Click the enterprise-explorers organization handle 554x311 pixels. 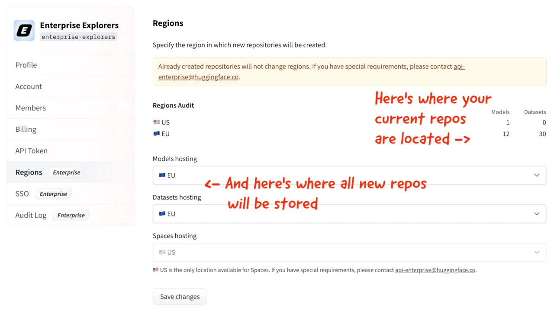[78, 37]
